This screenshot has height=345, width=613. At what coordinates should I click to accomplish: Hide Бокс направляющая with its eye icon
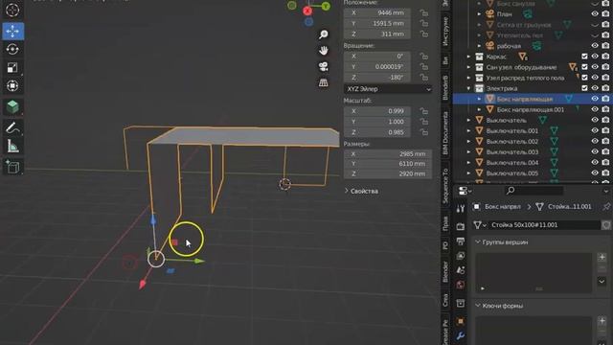(595, 99)
